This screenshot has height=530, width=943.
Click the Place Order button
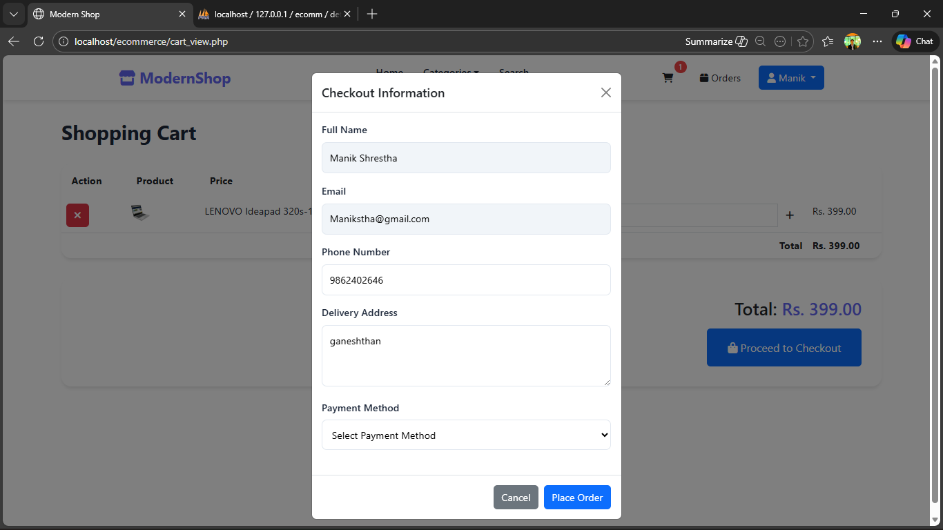click(x=577, y=498)
